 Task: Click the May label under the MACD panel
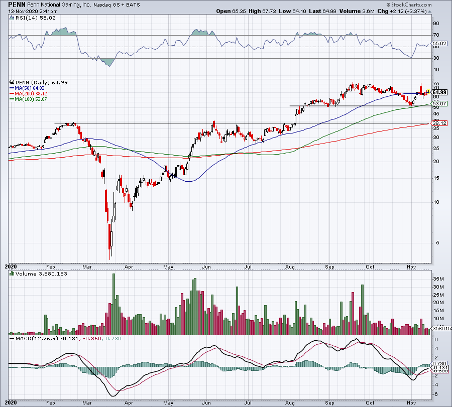pyautogui.click(x=168, y=402)
